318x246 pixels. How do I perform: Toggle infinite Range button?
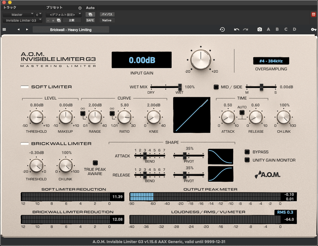[x=83, y=113]
